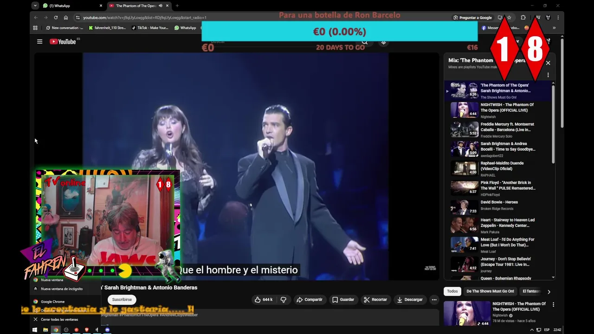The width and height of the screenshot is (594, 334).
Task: Close the WhatsApp tab
Action: (101, 6)
